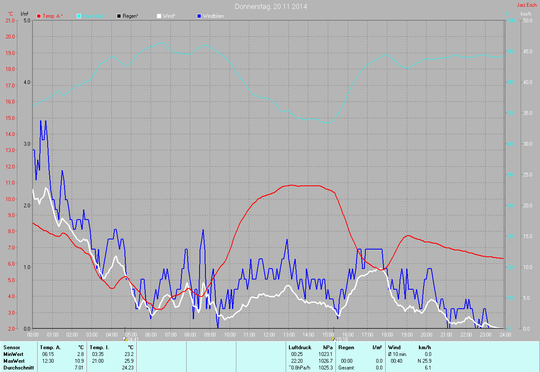Click the 'MinWert' row label

click(13, 354)
